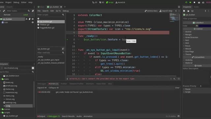
Task: Stop the running scene
Action: click(195, 2)
